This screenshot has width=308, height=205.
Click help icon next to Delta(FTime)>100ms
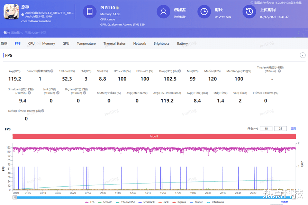(43, 111)
